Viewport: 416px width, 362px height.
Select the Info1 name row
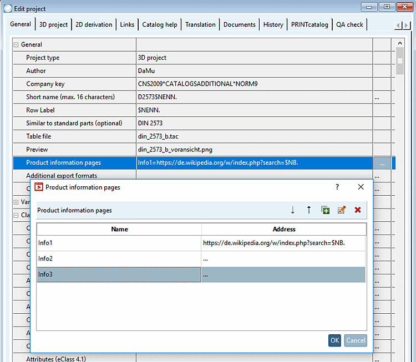point(119,243)
